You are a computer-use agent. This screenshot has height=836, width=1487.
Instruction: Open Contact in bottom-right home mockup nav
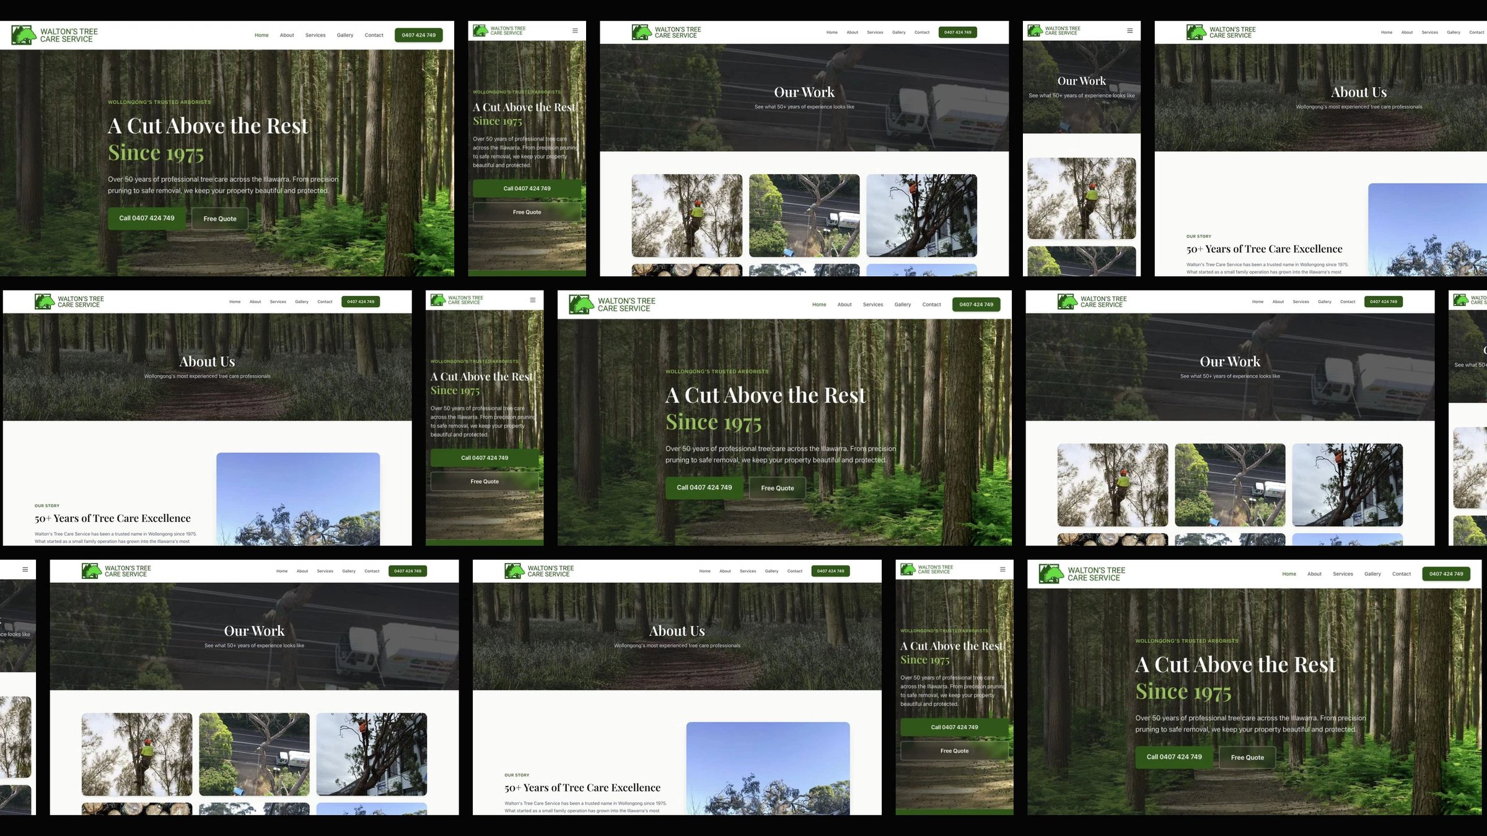1401,574
